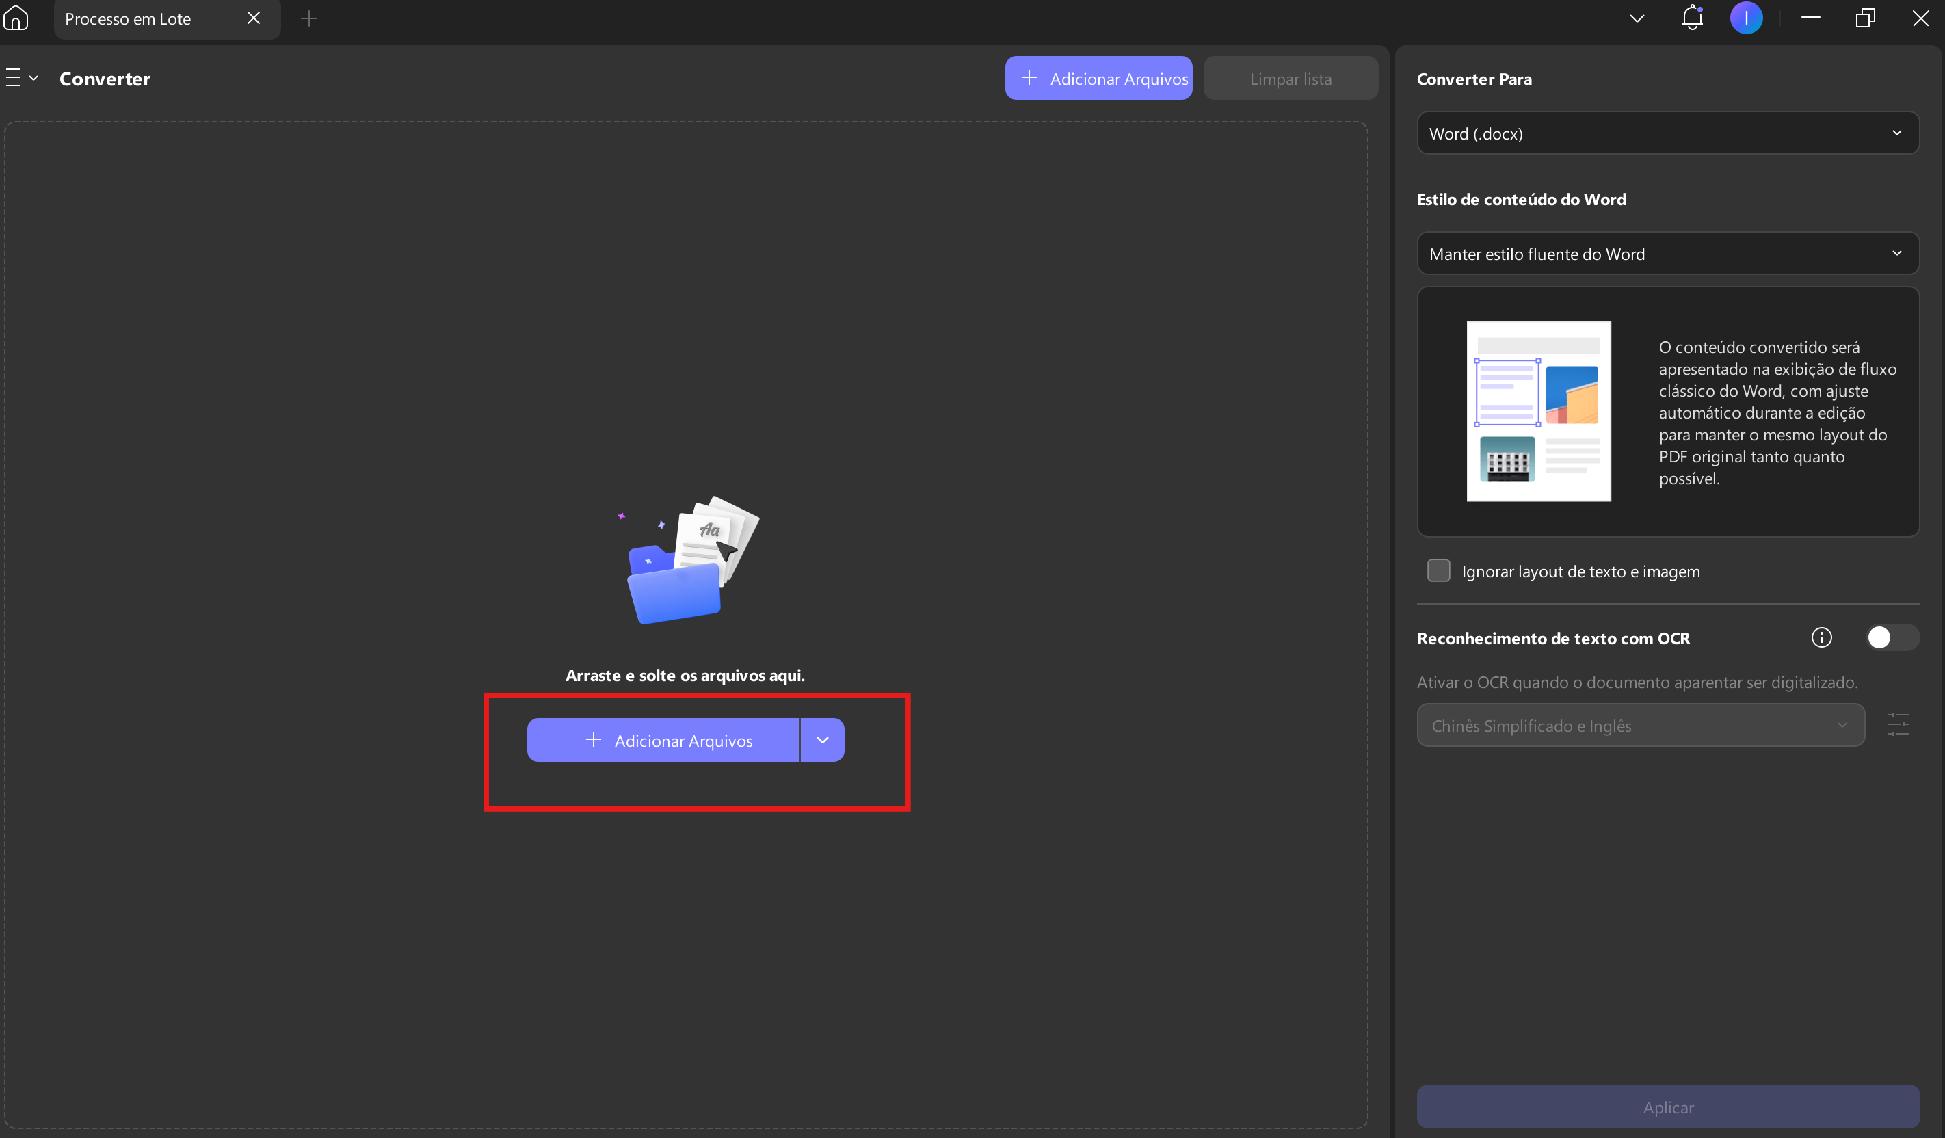Select the Processo em Lote tab

pyautogui.click(x=128, y=18)
